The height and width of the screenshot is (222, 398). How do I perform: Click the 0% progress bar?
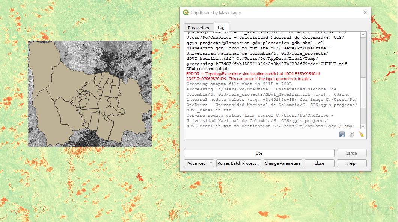point(259,153)
